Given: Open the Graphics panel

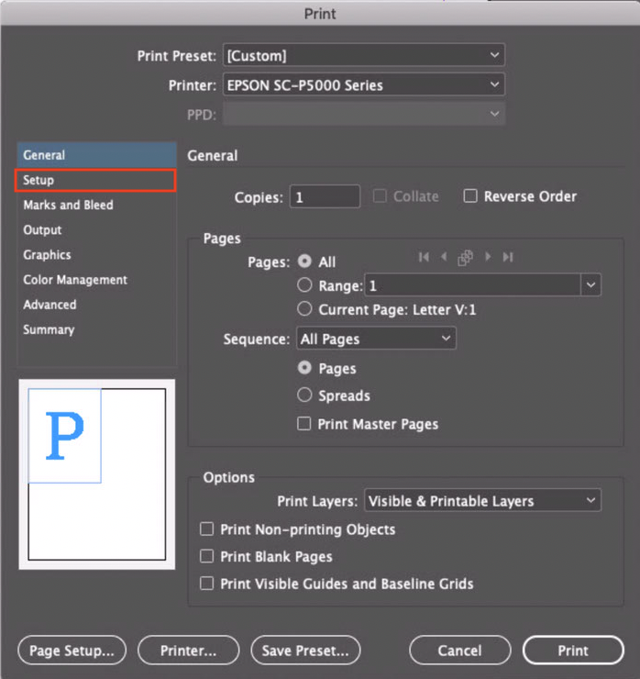Looking at the screenshot, I should 96,255.
